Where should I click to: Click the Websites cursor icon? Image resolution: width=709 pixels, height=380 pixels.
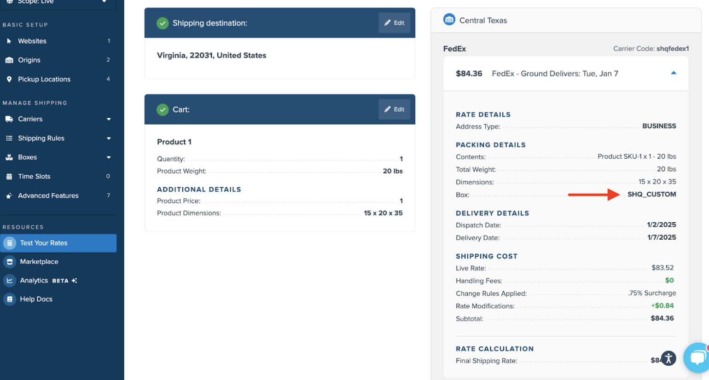pos(9,41)
